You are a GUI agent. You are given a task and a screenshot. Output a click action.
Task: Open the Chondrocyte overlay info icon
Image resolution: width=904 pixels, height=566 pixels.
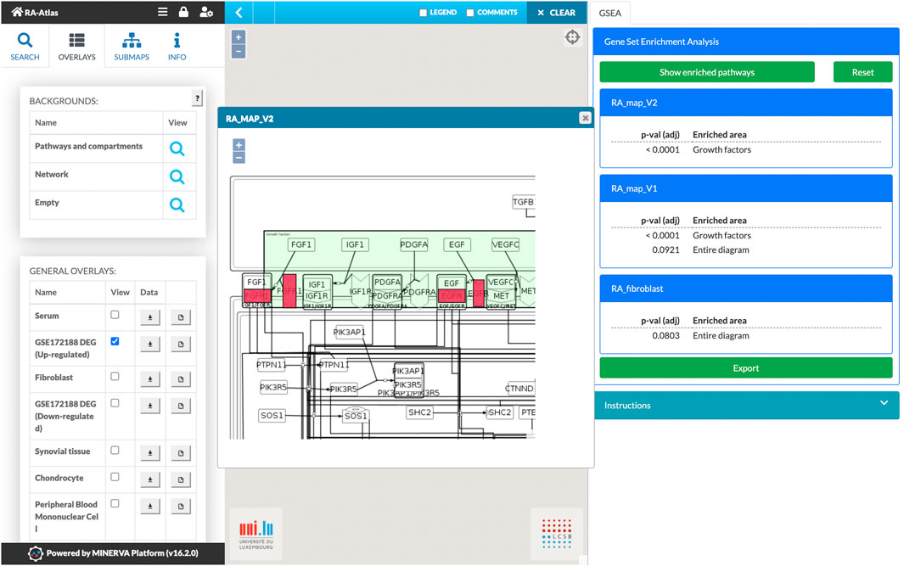click(x=181, y=479)
